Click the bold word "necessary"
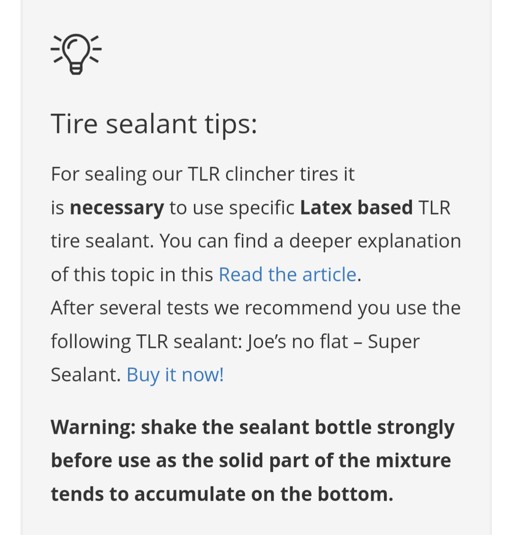512x535 pixels. 117,208
